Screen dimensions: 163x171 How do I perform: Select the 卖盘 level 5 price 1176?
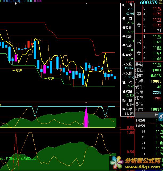click(x=157, y=8)
